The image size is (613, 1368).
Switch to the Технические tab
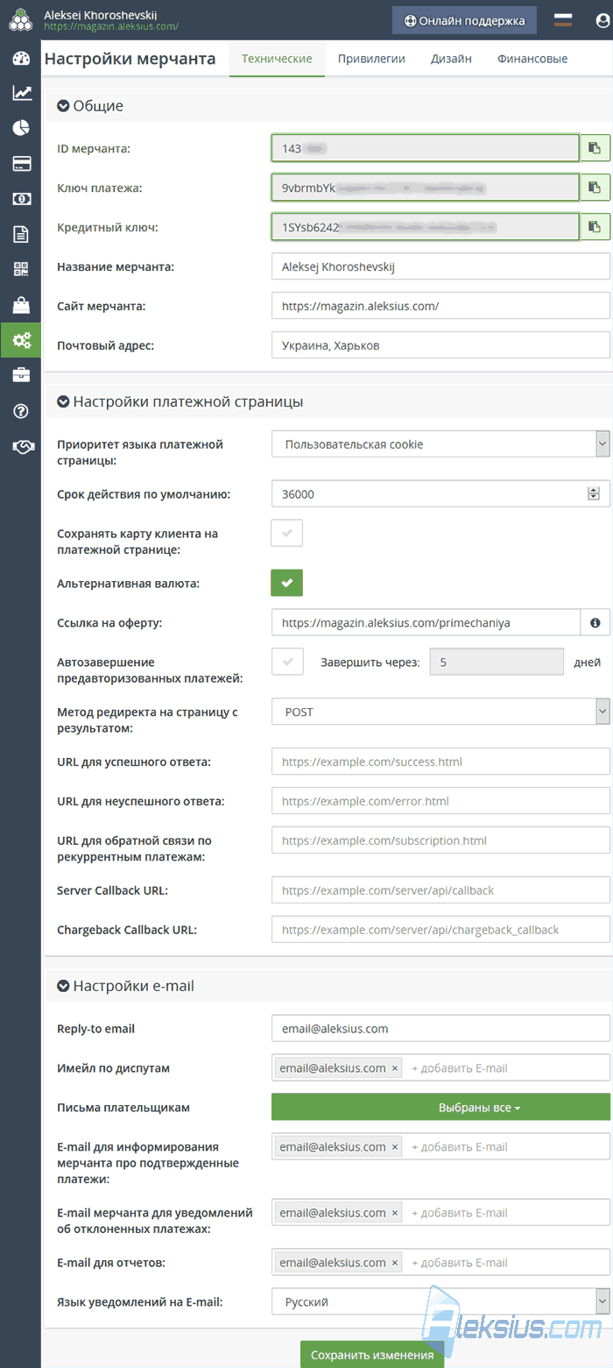tap(277, 59)
